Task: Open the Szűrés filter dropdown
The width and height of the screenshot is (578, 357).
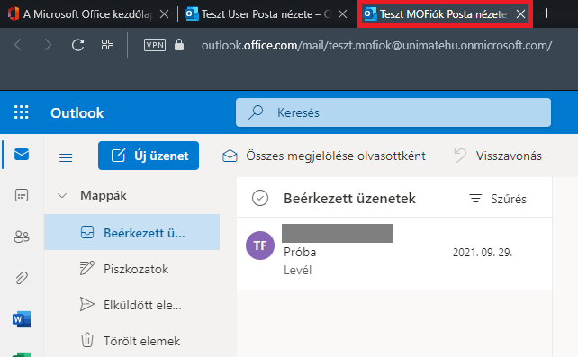Action: (x=498, y=199)
